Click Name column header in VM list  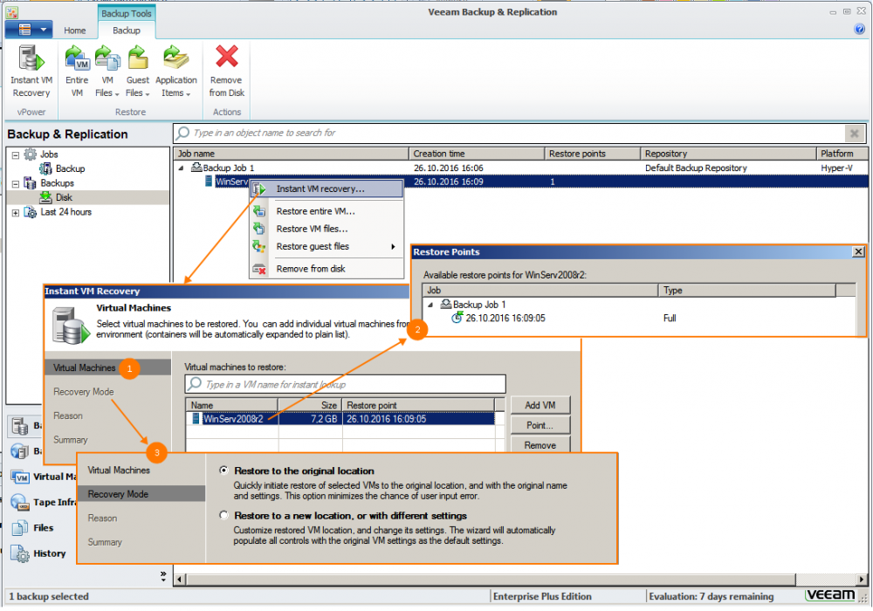(x=232, y=405)
